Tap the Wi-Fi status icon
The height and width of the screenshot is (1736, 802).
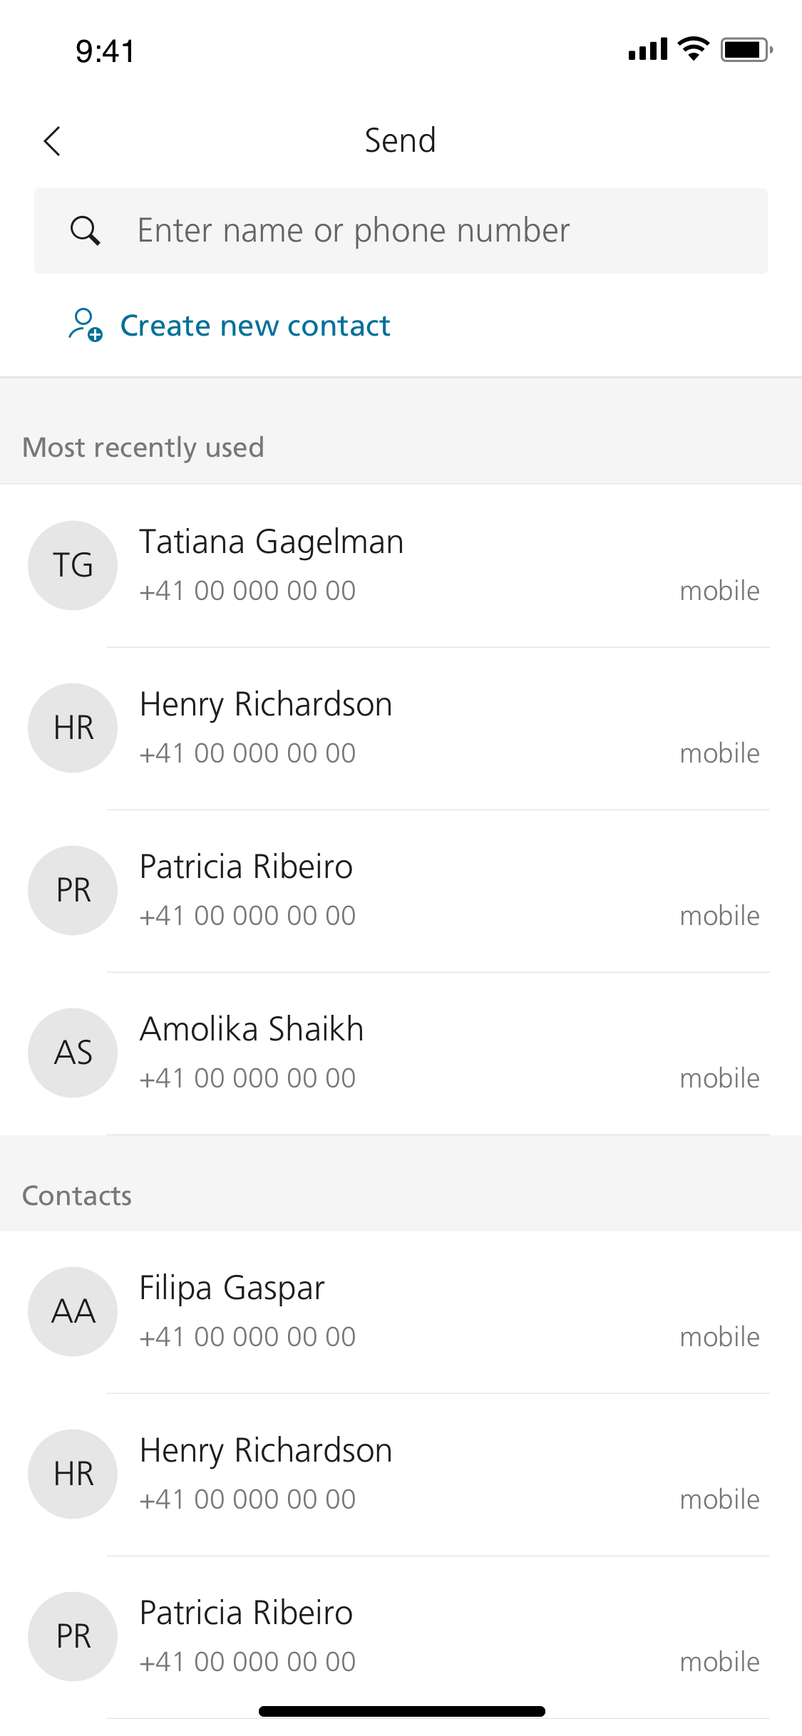(693, 48)
